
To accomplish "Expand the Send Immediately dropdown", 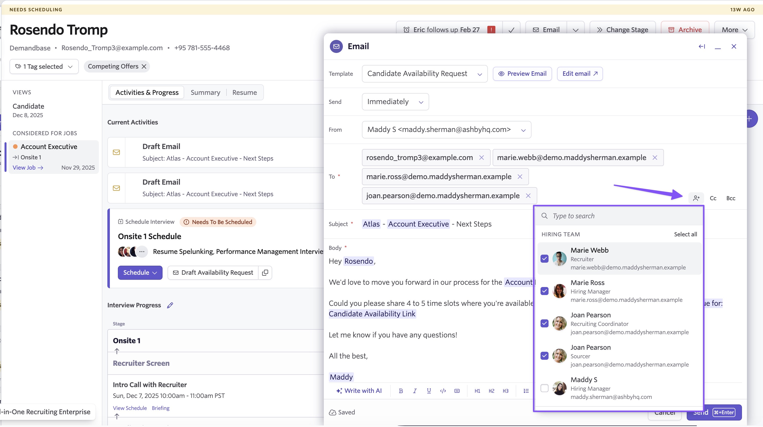I will (x=395, y=102).
